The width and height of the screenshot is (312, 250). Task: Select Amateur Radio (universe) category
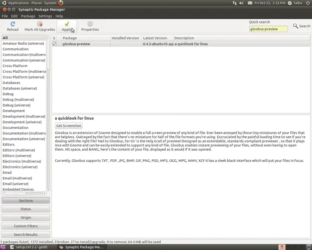coord(23,43)
